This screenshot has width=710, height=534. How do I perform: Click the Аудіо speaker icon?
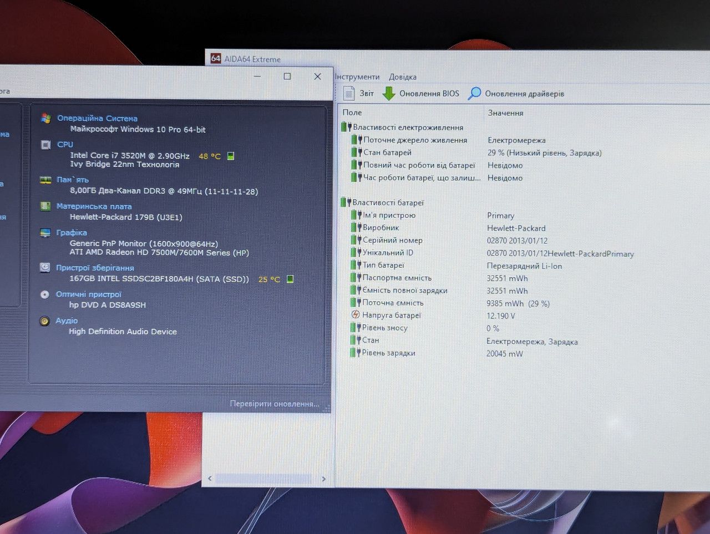pyautogui.click(x=44, y=321)
